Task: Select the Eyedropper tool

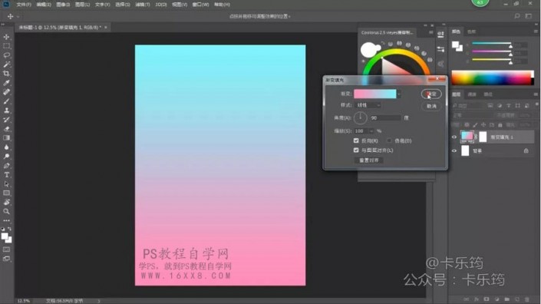Action: click(x=7, y=83)
